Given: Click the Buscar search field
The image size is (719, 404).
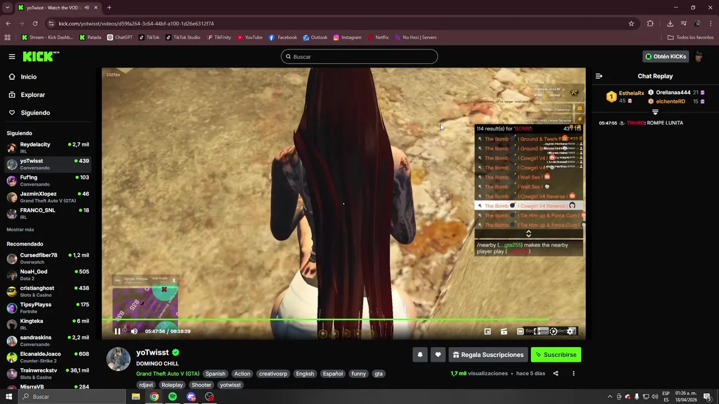Looking at the screenshot, I should [x=359, y=57].
